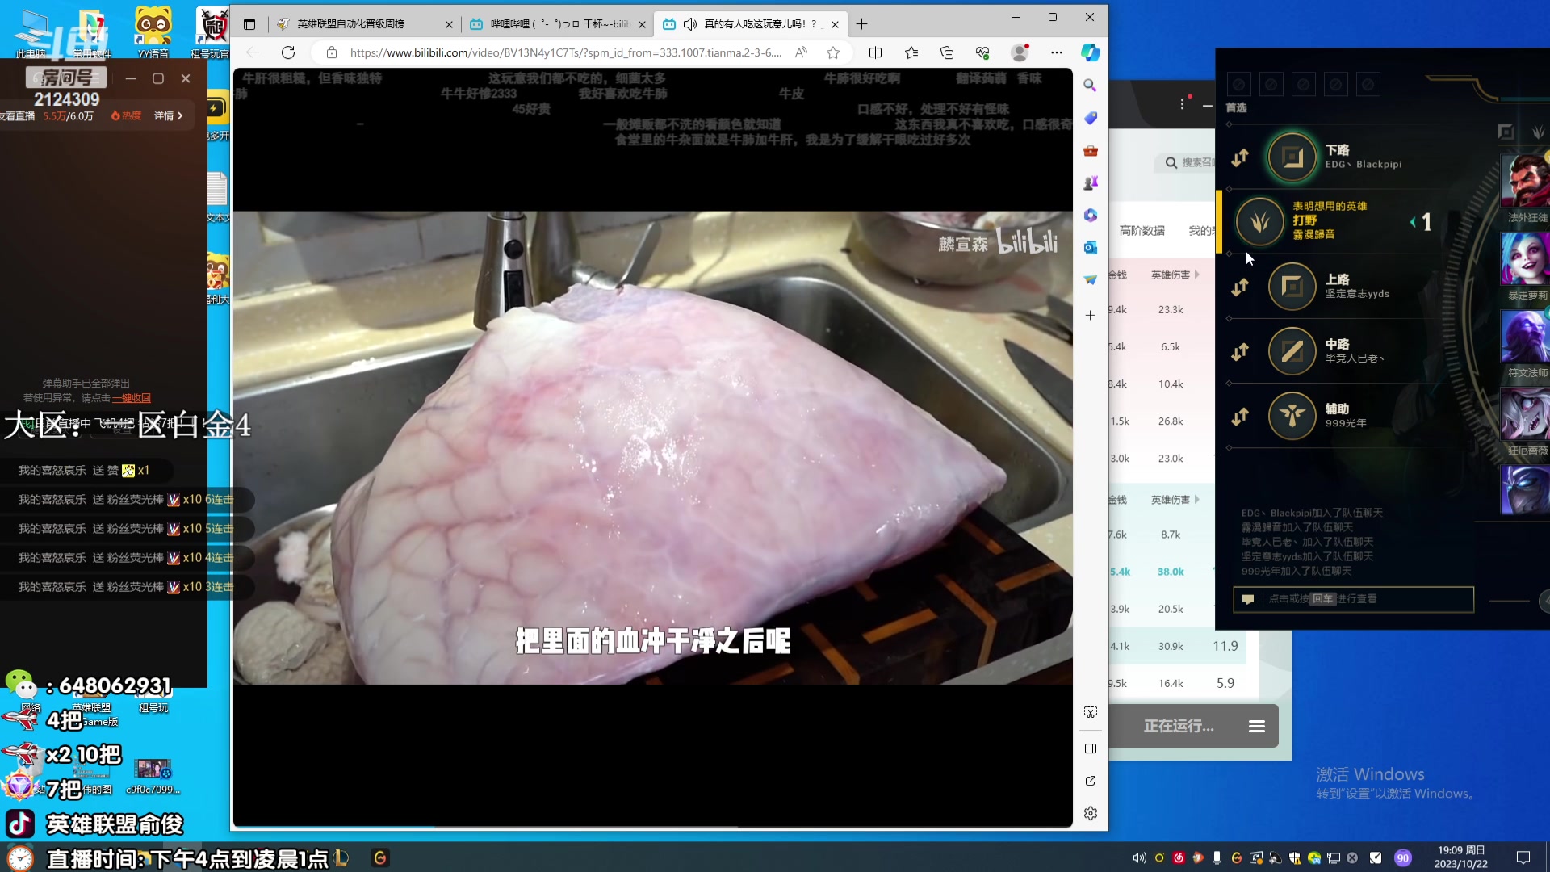The image size is (1550, 872).
Task: Click the Edge address bar URL
Action: tap(565, 52)
